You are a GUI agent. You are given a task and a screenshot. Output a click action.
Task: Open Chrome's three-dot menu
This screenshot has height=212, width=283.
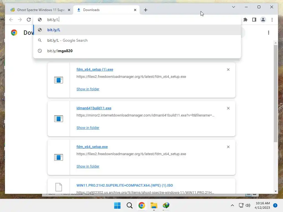(272, 20)
